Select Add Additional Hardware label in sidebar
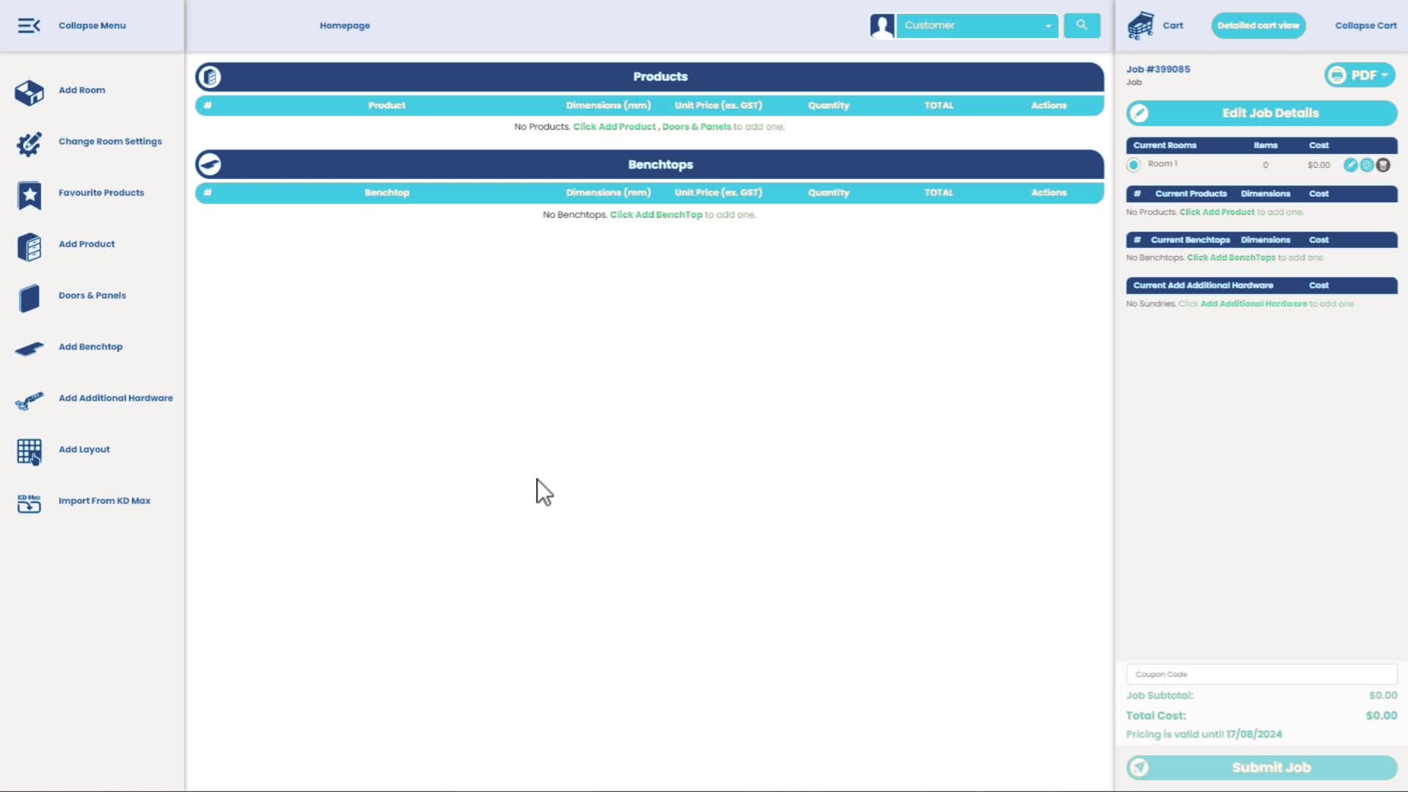Viewport: 1408px width, 792px height. [116, 398]
